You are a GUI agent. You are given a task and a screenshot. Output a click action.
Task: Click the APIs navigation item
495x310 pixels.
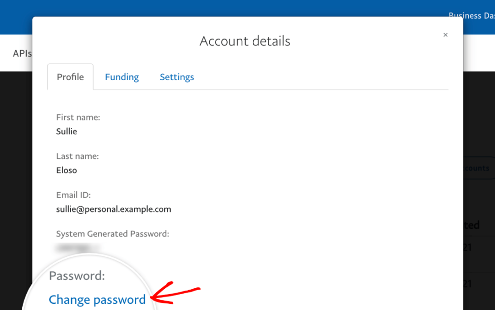pyautogui.click(x=22, y=53)
